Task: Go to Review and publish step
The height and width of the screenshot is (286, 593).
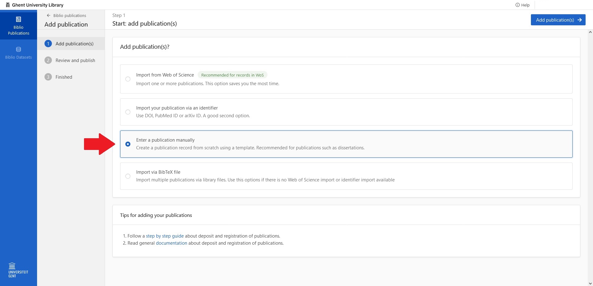Action: coord(75,60)
